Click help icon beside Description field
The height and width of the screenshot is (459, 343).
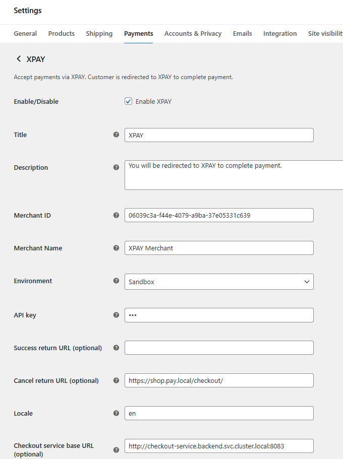[x=116, y=168]
